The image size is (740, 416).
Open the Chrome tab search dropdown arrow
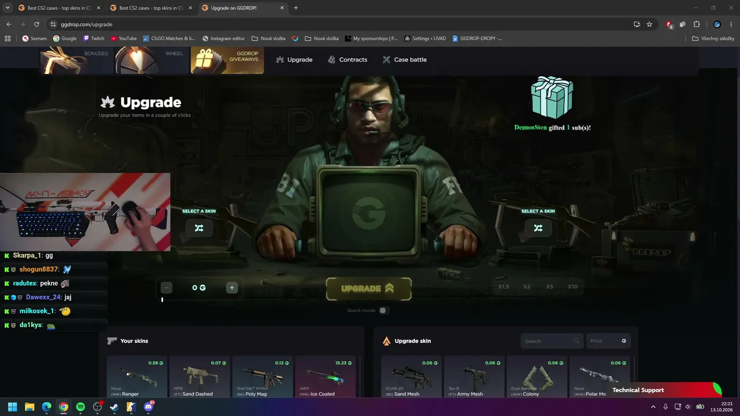click(8, 8)
